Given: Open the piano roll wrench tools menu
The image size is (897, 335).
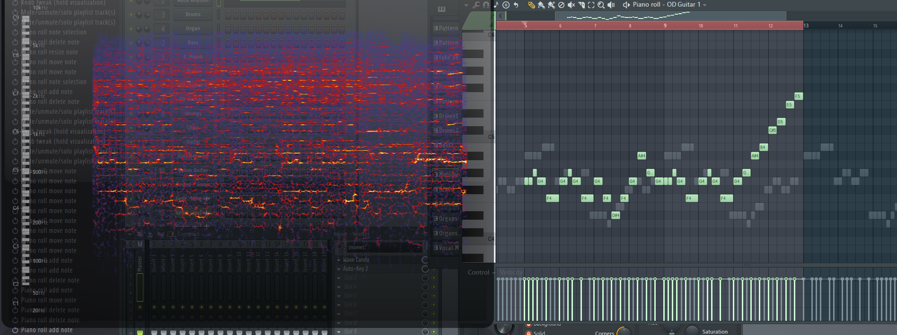Looking at the screenshot, I should (x=476, y=5).
